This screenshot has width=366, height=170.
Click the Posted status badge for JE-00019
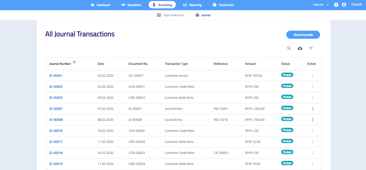pos(287,163)
